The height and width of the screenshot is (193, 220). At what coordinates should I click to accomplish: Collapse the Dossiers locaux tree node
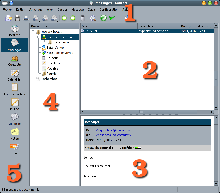click(33, 32)
